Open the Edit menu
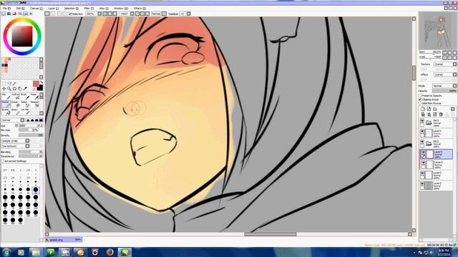This screenshot has height=257, width=458. tap(20, 9)
